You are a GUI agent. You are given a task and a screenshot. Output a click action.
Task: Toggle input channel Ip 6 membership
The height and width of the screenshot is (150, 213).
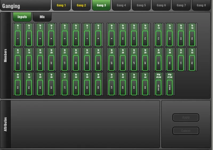click(x=76, y=35)
